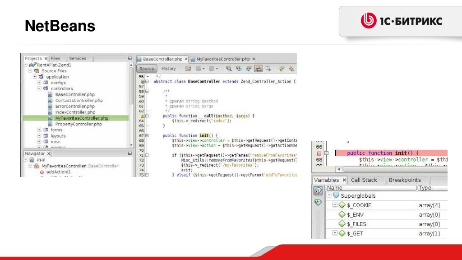Toggle the breakpoint marker at line 67 in debugger

tap(319, 153)
